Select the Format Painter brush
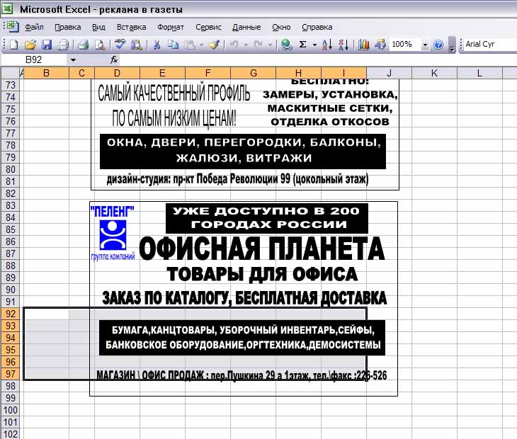Viewport: 517px width, 439px height. (215, 45)
